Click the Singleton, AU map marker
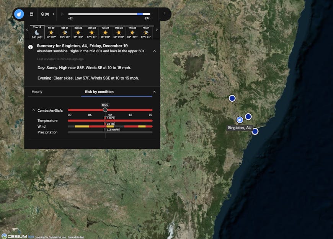This screenshot has height=239, width=333. point(240,120)
